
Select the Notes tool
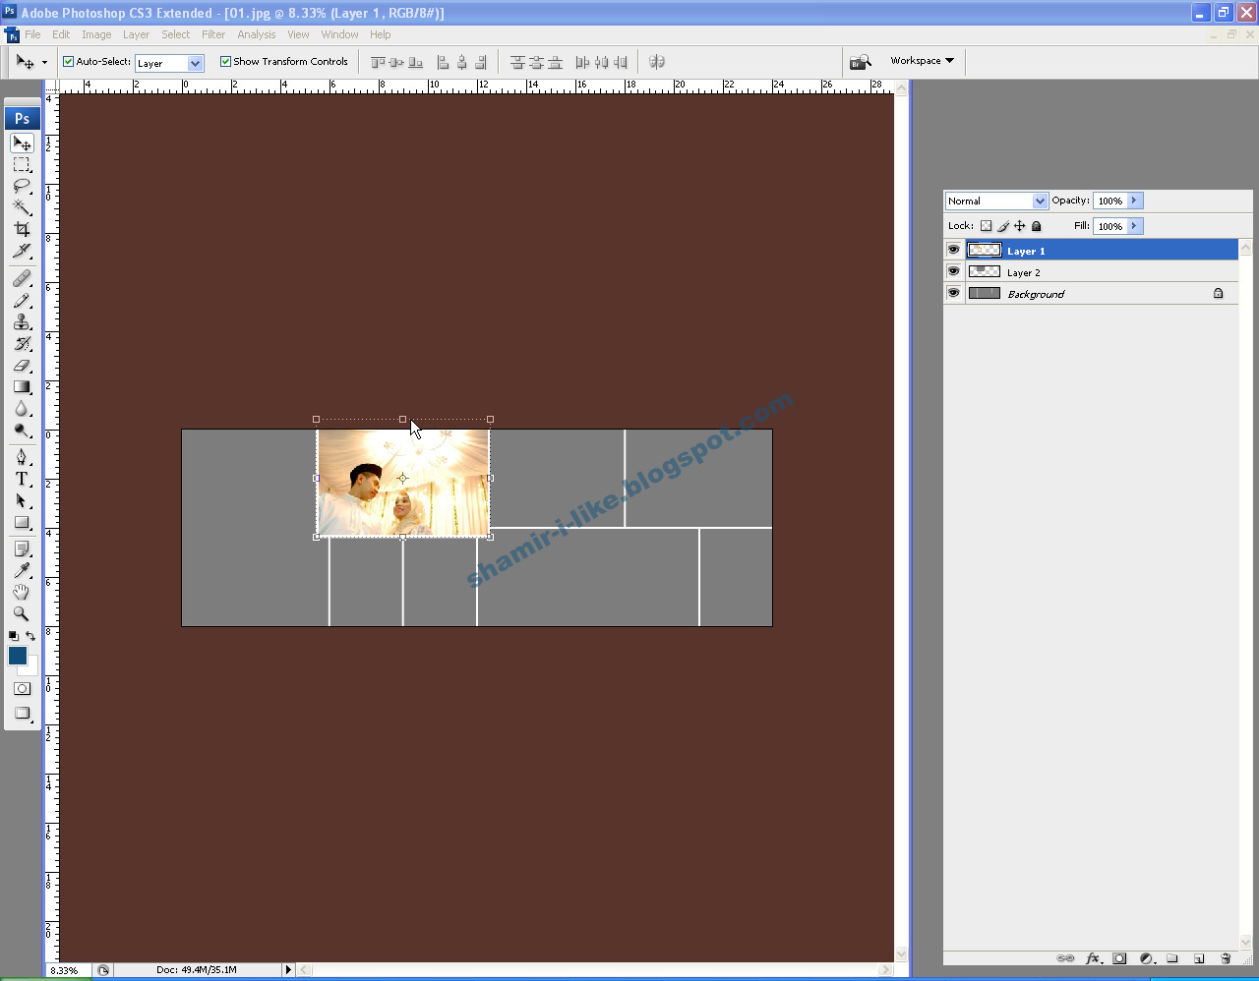tap(22, 548)
